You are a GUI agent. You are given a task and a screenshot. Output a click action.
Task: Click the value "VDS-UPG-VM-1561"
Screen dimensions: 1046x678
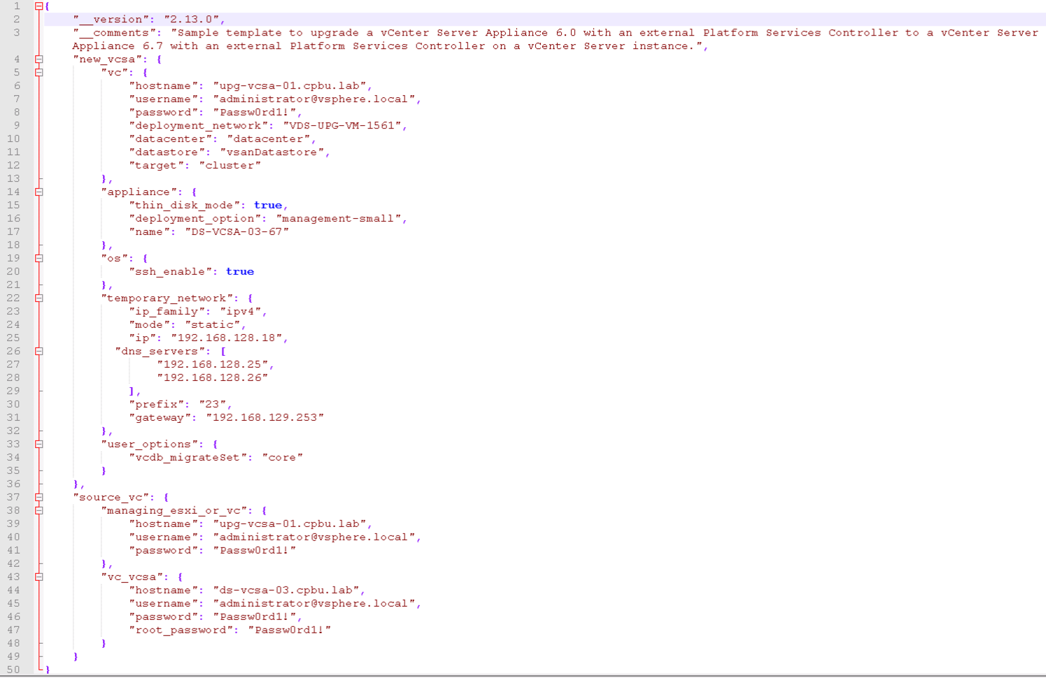[x=342, y=126]
